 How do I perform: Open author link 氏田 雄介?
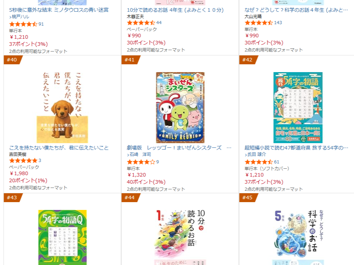[255, 155]
